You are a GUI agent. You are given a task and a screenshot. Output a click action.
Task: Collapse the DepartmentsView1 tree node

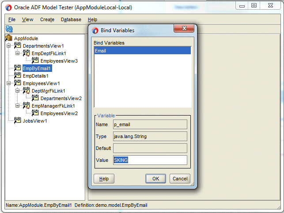coord(9,46)
